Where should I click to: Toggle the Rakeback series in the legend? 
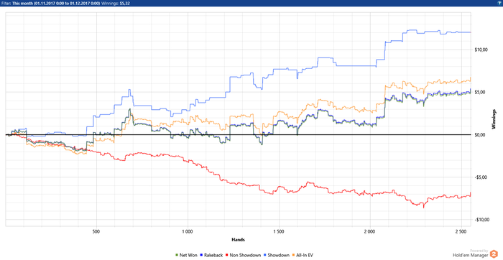click(211, 255)
